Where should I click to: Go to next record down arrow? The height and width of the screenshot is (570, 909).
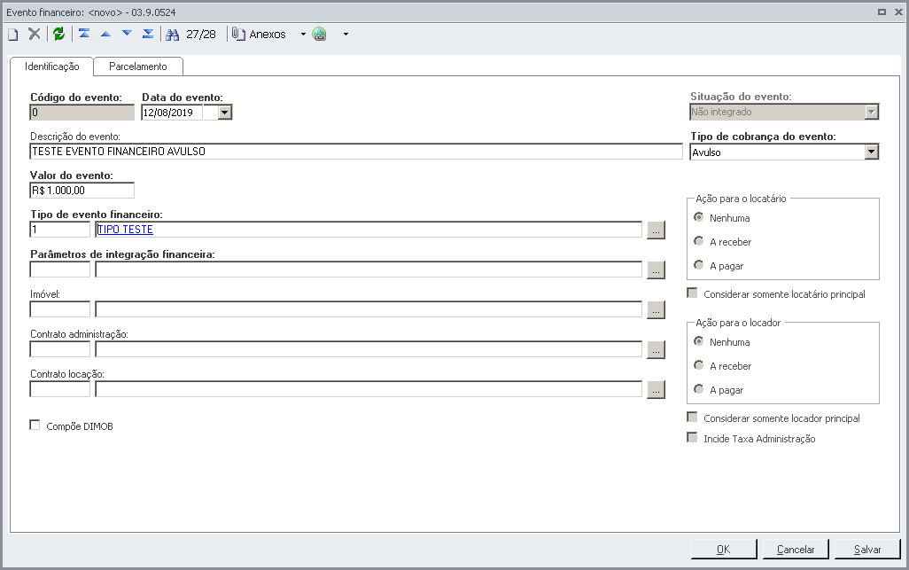click(127, 34)
